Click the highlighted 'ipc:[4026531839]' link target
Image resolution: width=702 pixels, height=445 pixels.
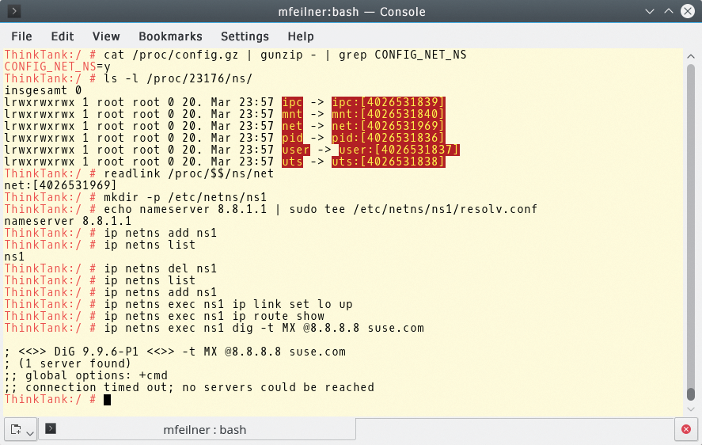pyautogui.click(x=388, y=102)
